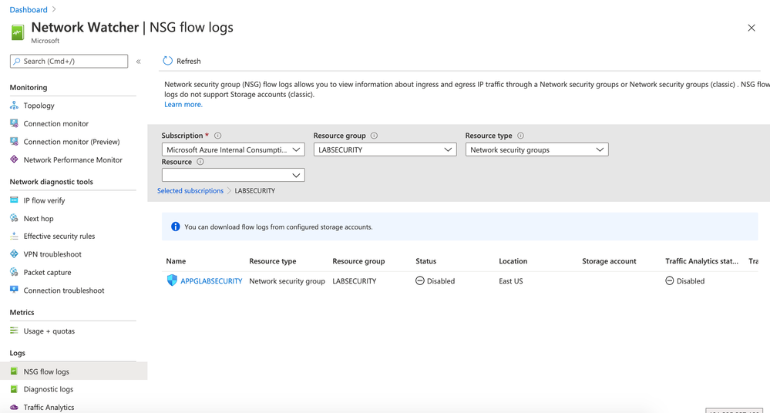
Task: Click the info icon beside Resource group
Action: tap(374, 136)
